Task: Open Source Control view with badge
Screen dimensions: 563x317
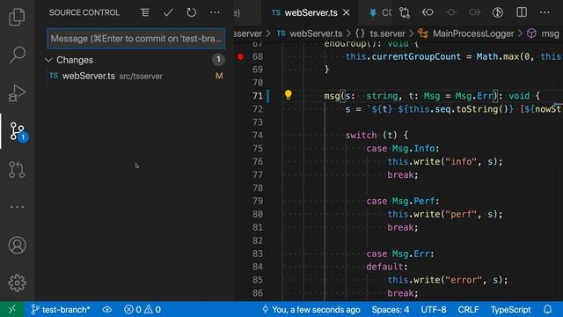Action: 18,131
